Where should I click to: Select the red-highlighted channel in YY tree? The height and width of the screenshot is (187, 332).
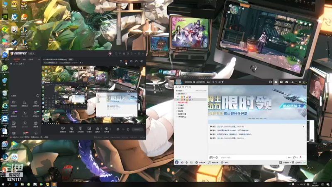[183, 102]
